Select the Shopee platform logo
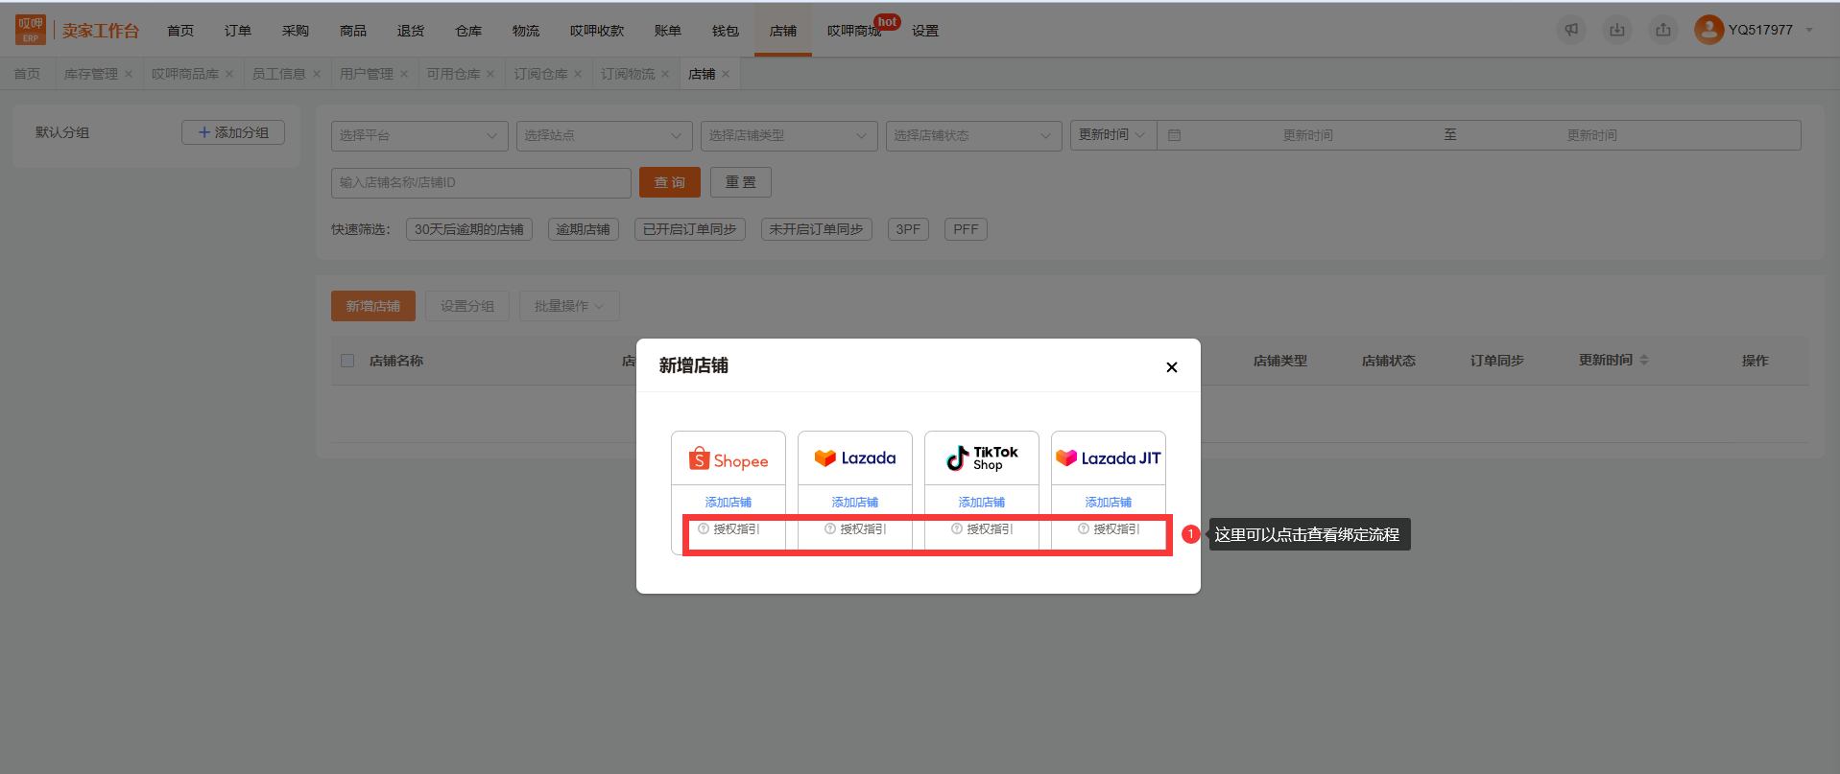Image resolution: width=1840 pixels, height=774 pixels. coord(729,459)
